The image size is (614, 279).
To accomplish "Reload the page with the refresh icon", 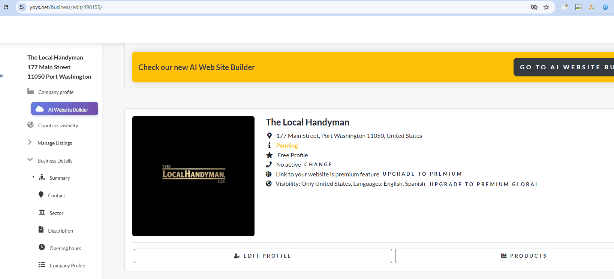I will point(6,7).
